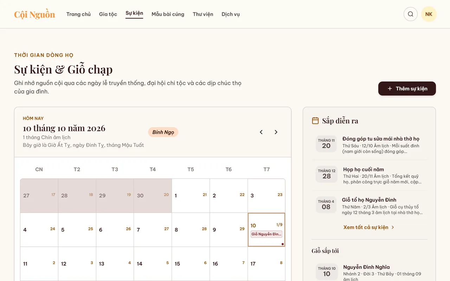450x281 pixels.
Task: Switch to Mẫu bài cúng page
Action: 168,14
